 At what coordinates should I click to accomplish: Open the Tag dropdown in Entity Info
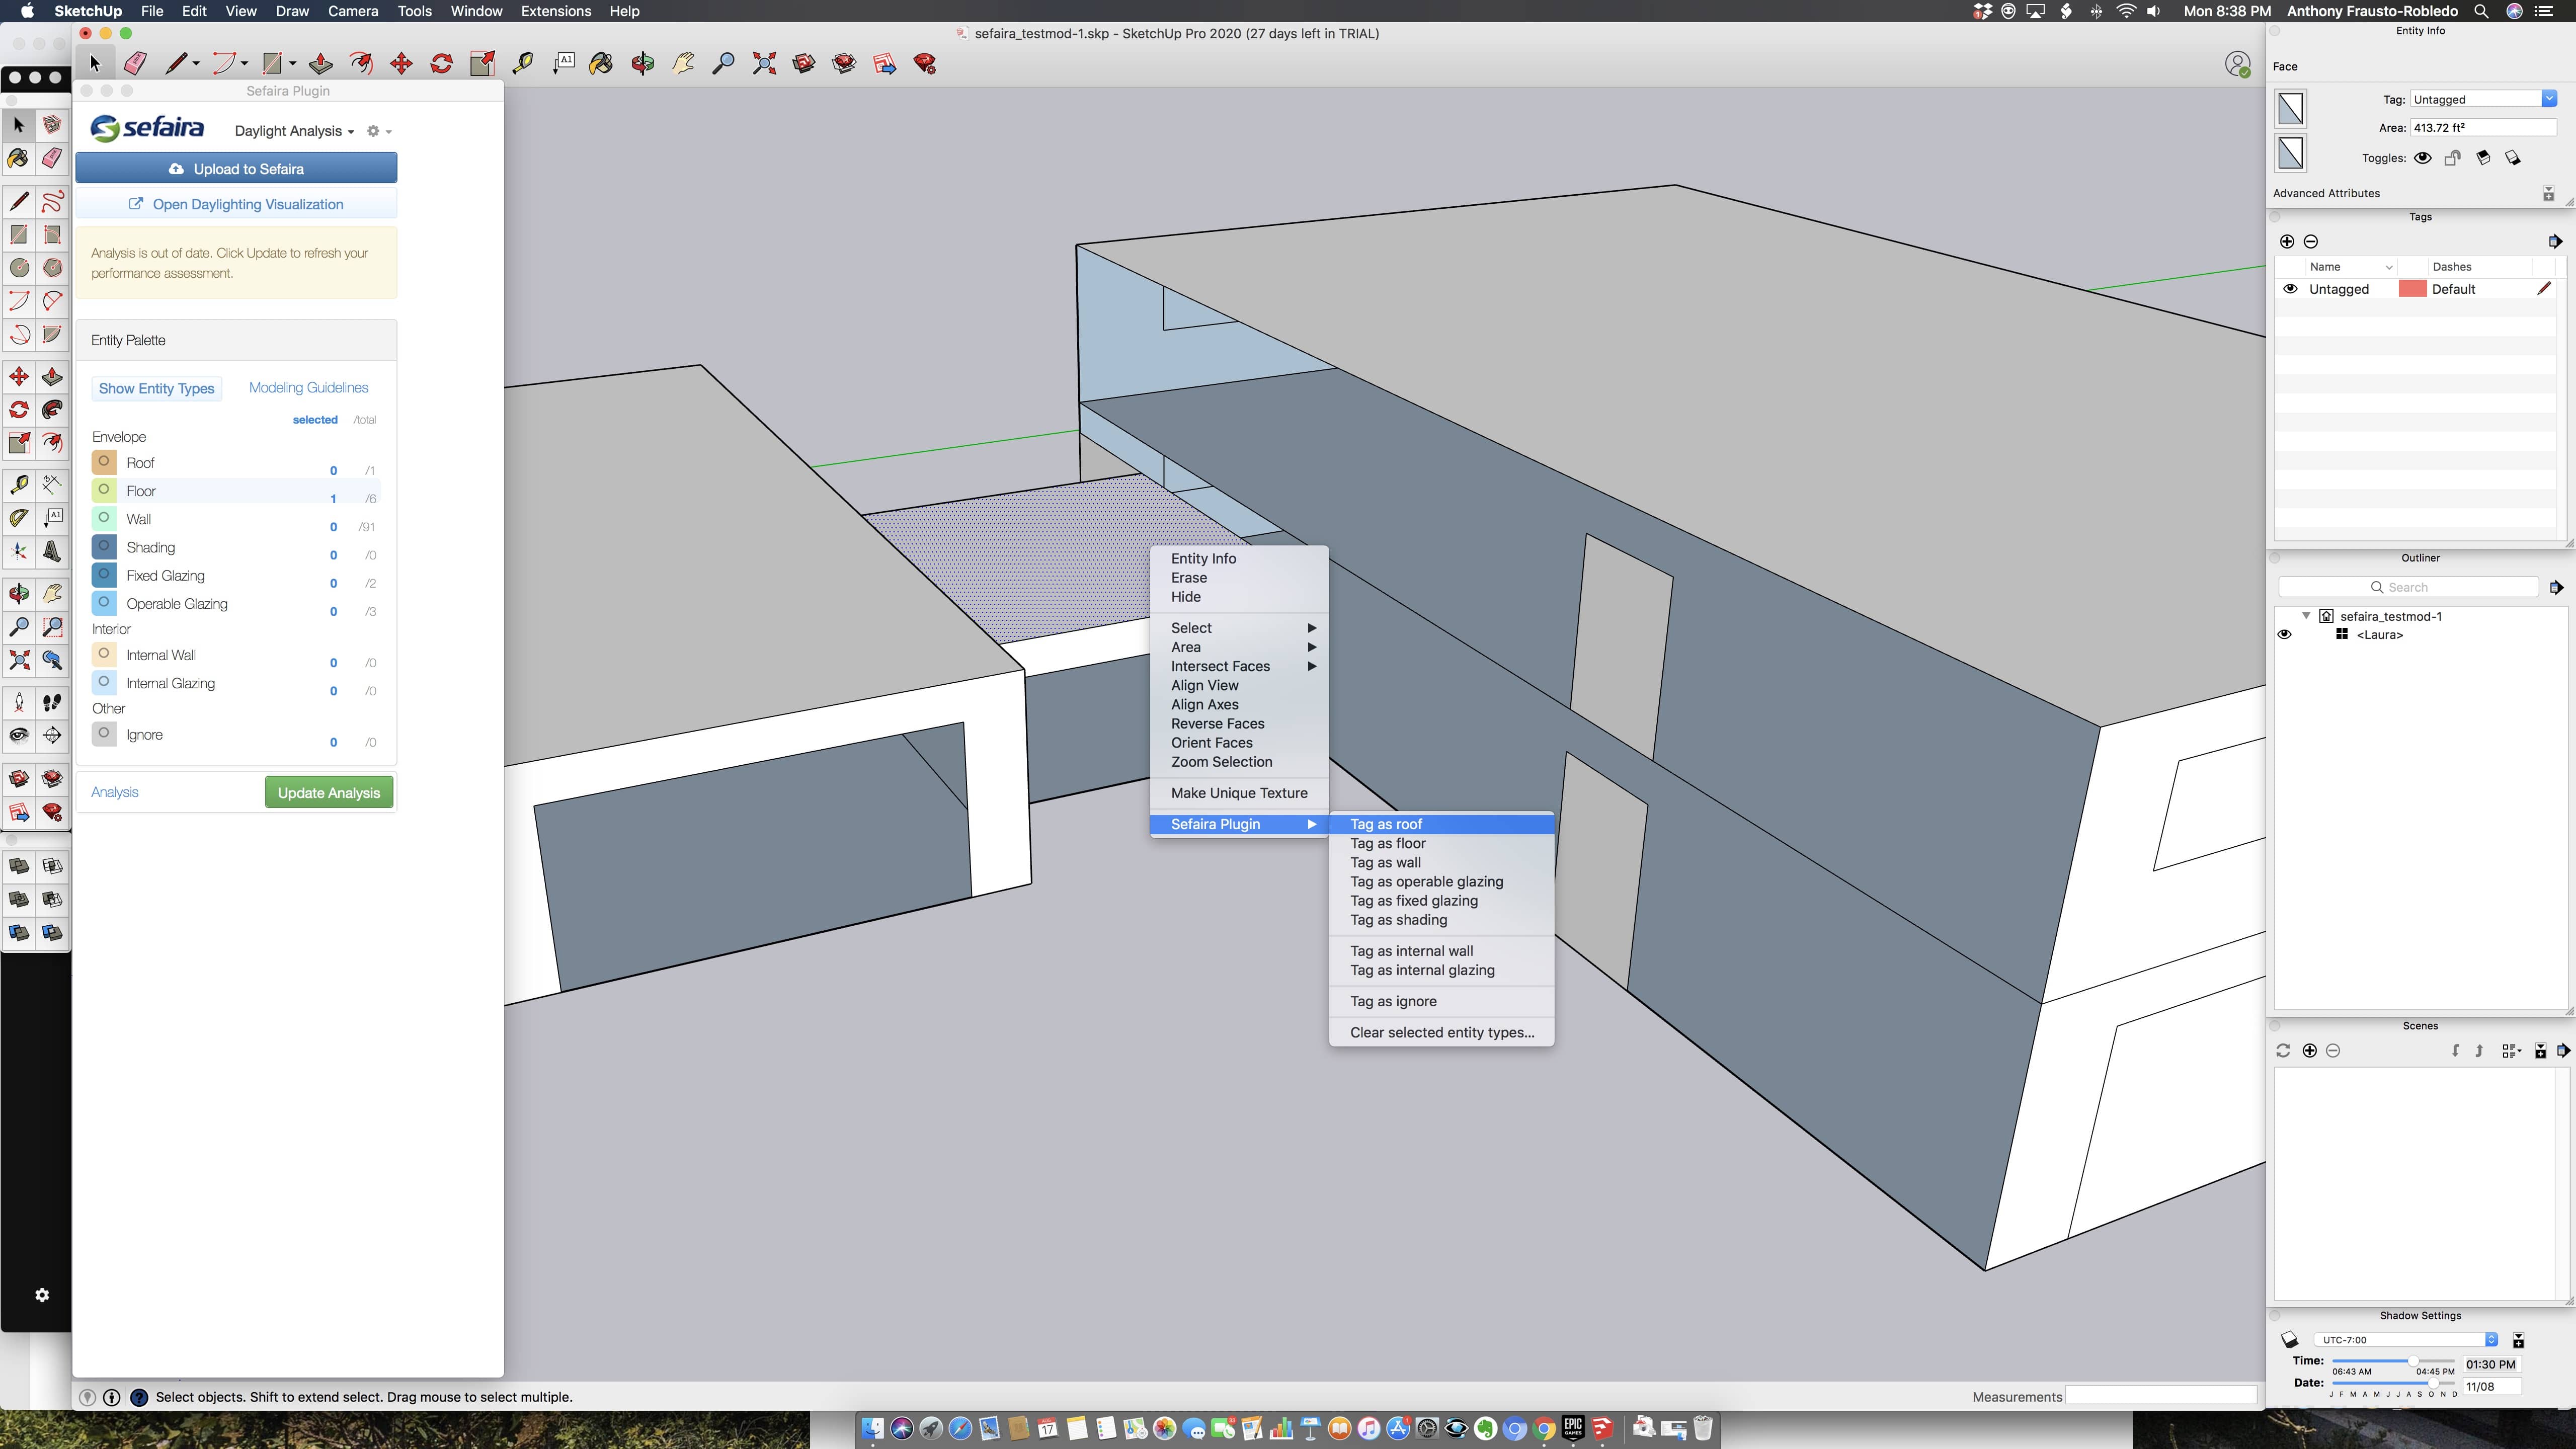(x=2549, y=99)
